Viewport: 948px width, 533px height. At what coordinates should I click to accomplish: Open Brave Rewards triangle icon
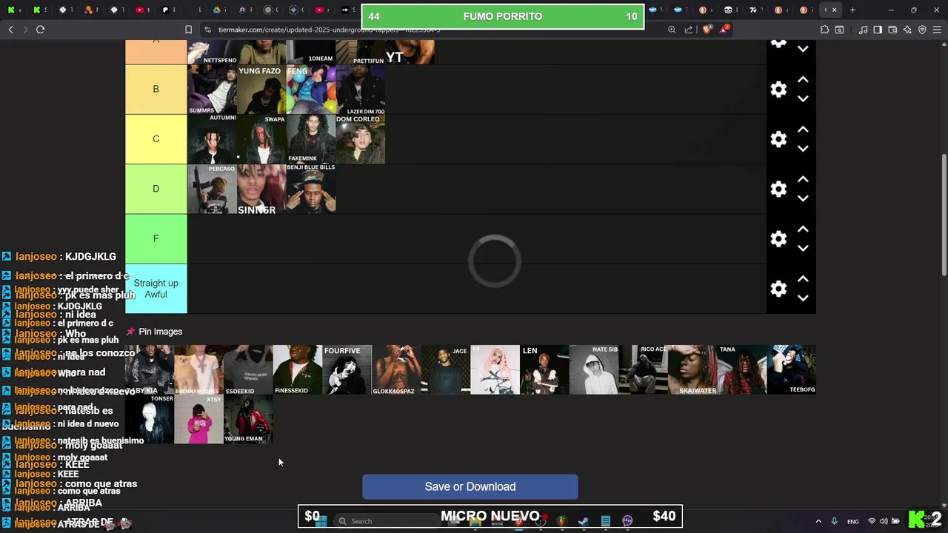point(725,30)
